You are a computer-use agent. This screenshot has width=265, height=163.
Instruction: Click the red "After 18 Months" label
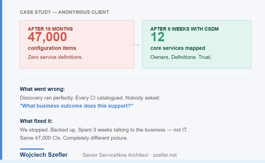click(50, 29)
